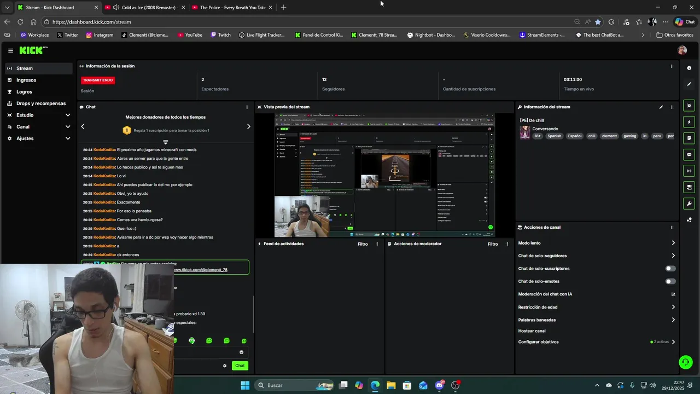The width and height of the screenshot is (700, 394).
Task: Open Microsoft Edge from the taskbar
Action: point(375,385)
